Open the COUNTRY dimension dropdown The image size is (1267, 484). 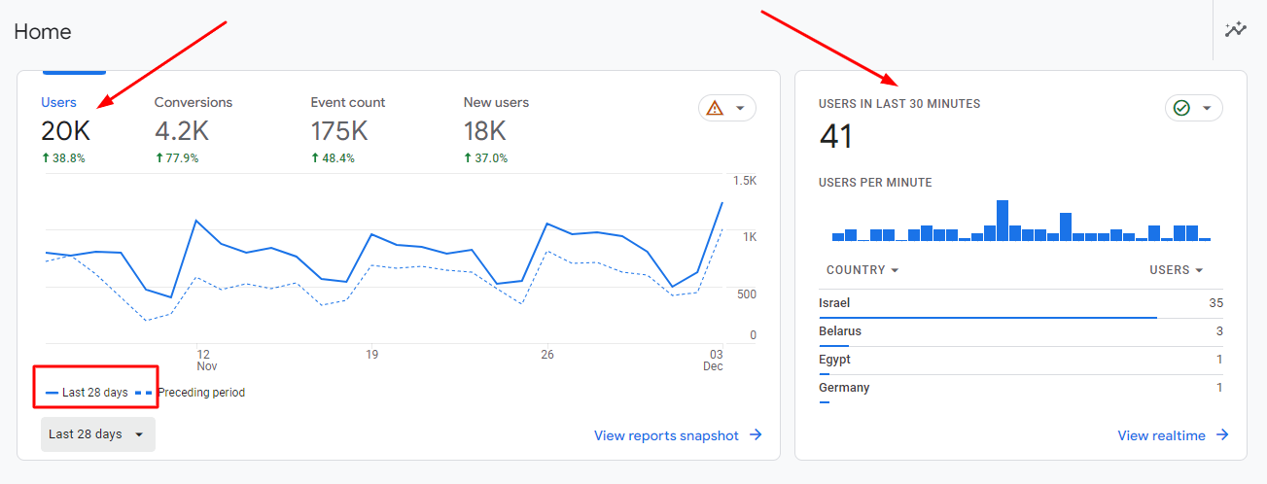[862, 270]
